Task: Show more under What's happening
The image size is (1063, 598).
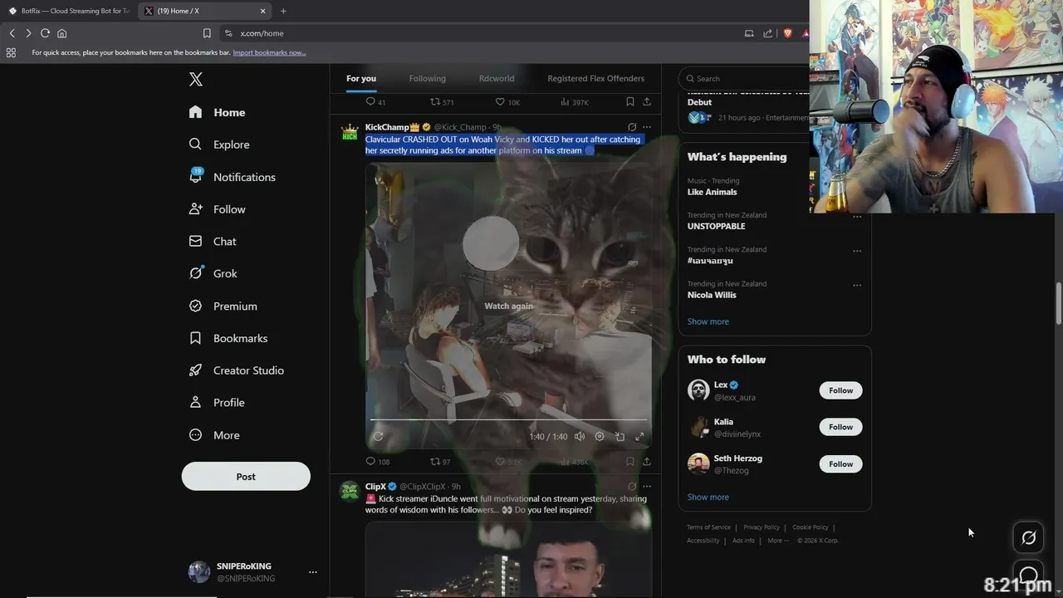Action: (708, 321)
